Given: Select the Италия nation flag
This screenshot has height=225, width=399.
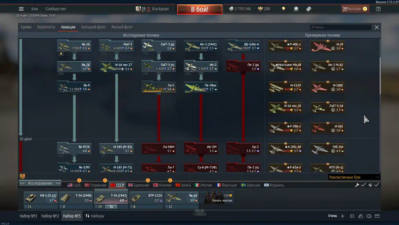Looking at the screenshot, I should tap(203, 185).
